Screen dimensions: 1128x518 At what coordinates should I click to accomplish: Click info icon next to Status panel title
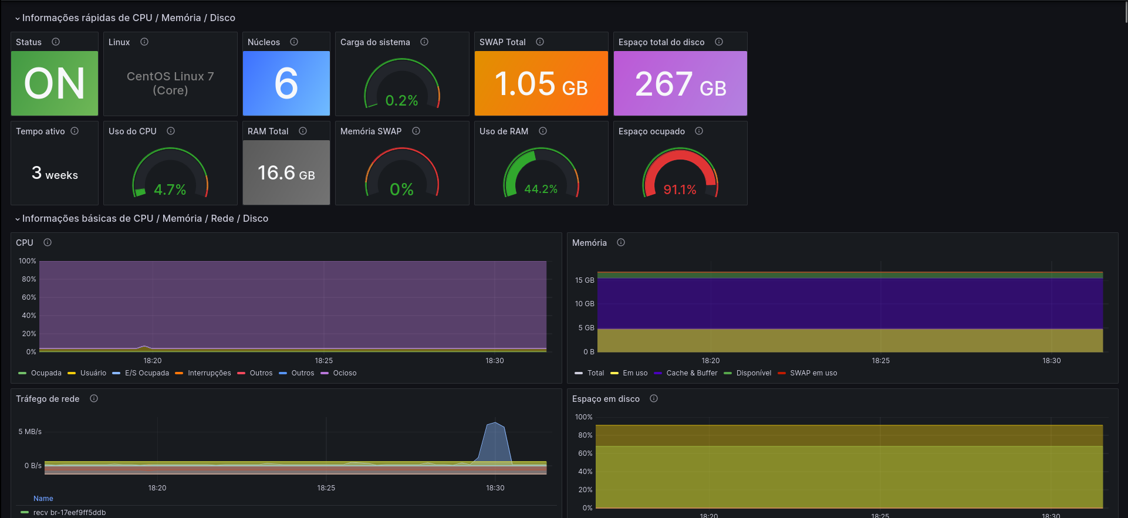56,42
